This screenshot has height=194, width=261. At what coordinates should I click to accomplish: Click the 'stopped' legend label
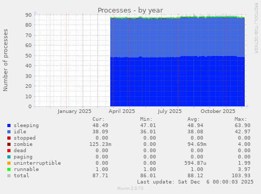(25, 138)
